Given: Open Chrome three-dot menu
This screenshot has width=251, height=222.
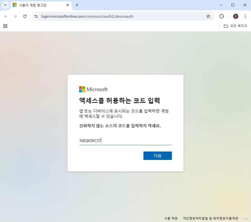Looking at the screenshot, I should coord(245,16).
